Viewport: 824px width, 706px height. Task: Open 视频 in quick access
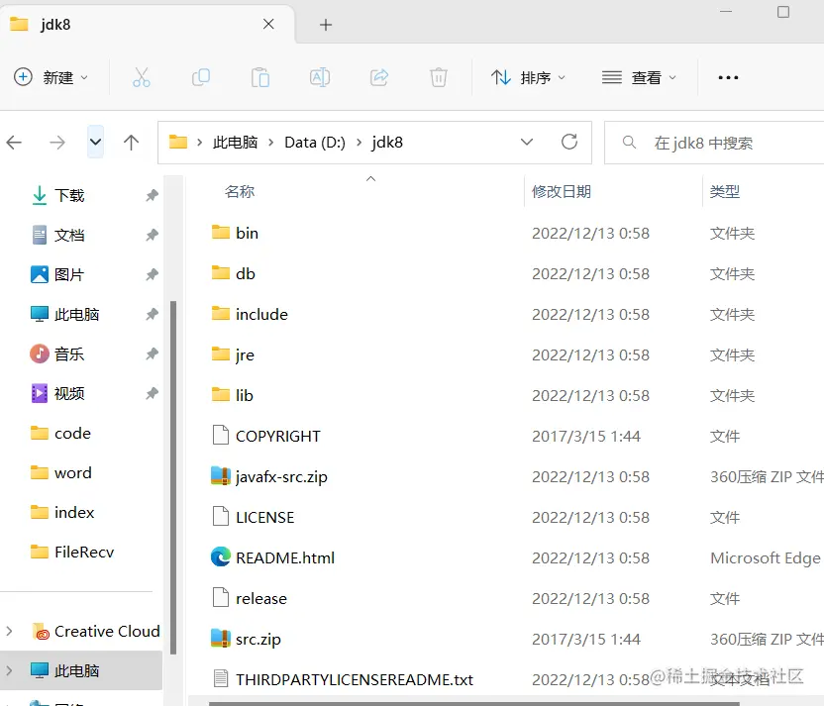coord(69,393)
